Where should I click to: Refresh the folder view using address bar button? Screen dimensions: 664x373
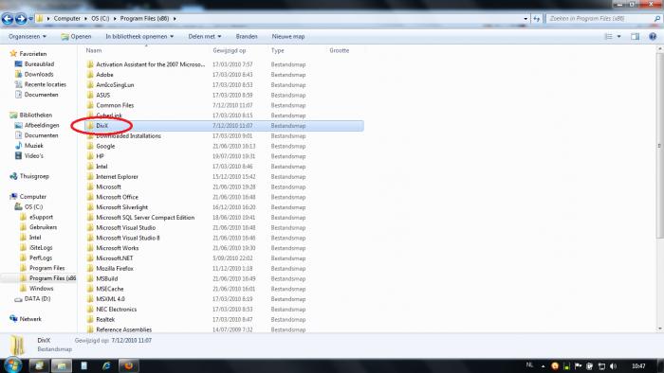[537, 19]
